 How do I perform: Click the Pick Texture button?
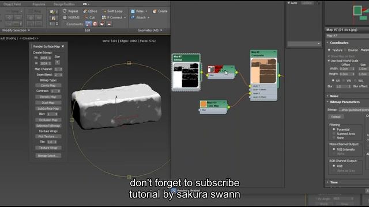point(48,136)
